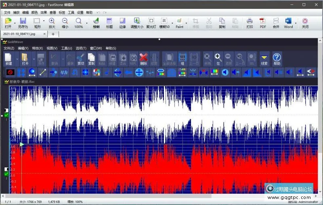The height and width of the screenshot is (205, 323).
Task: Open the 调整大小 resize tool
Action: coord(136,22)
